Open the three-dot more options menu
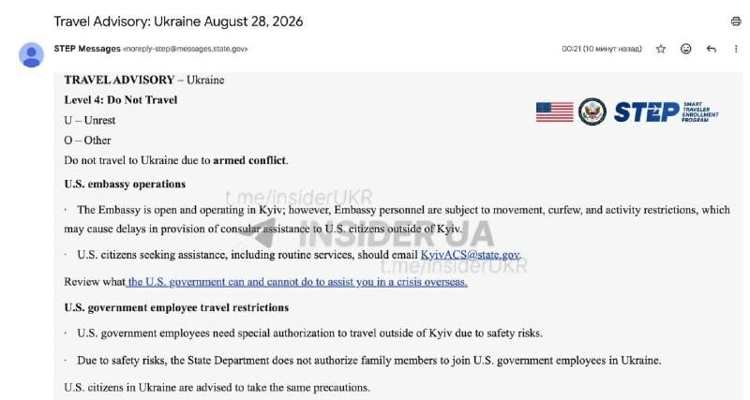The width and height of the screenshot is (750, 400). [x=736, y=49]
